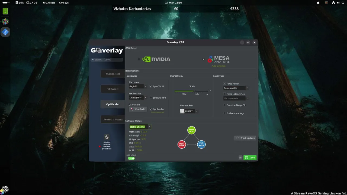The height and width of the screenshot is (195, 347).
Task: Open the blue diamond app in dock
Action: pyautogui.click(x=5, y=32)
